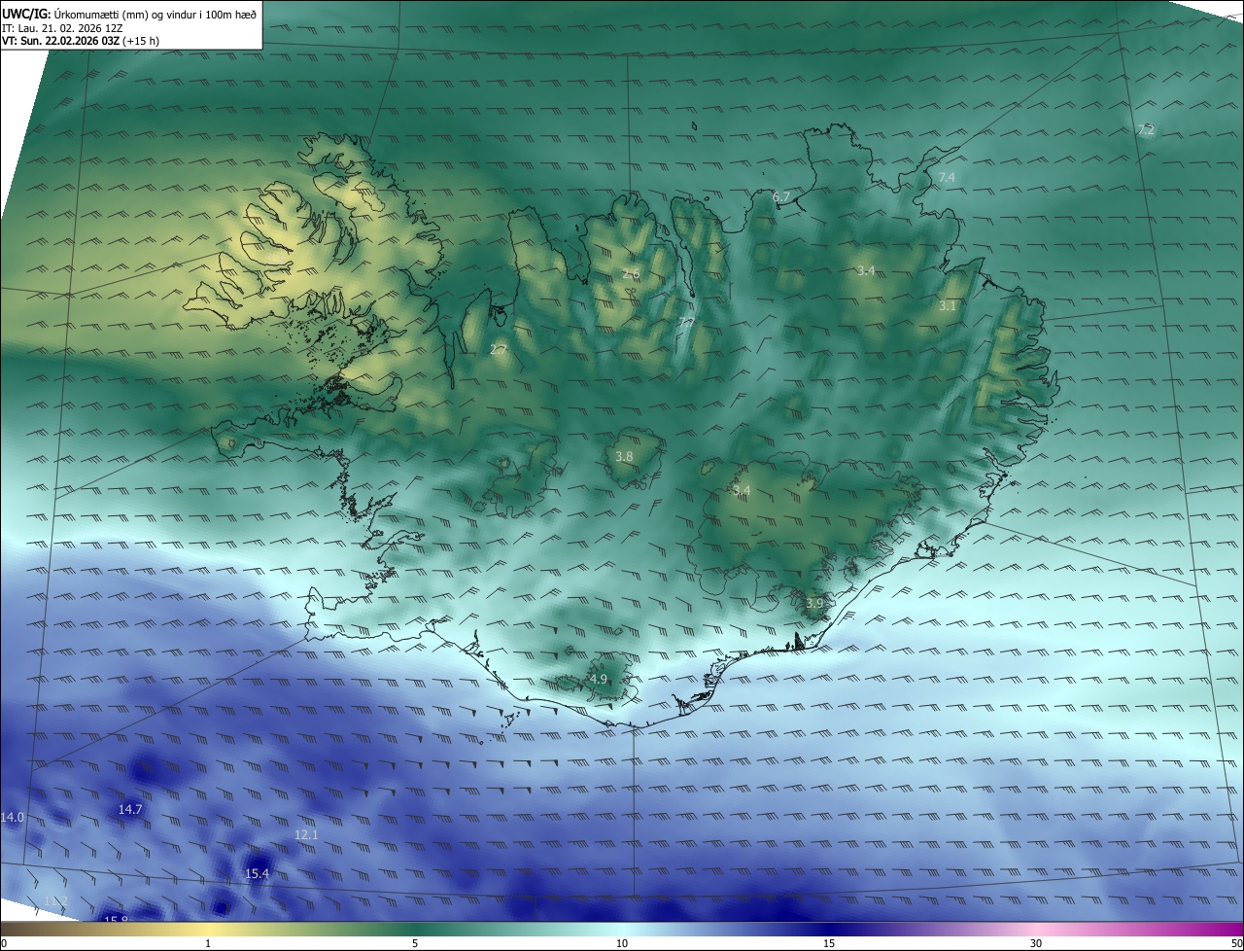Click the color scale tick label '5'
Viewport: 1244px width, 951px height.
point(415,943)
